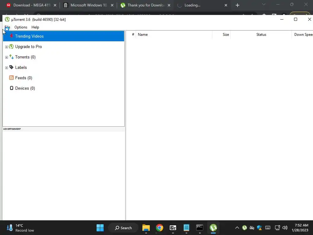
Task: Click the orange Feeds RSS icon
Action: tap(11, 78)
